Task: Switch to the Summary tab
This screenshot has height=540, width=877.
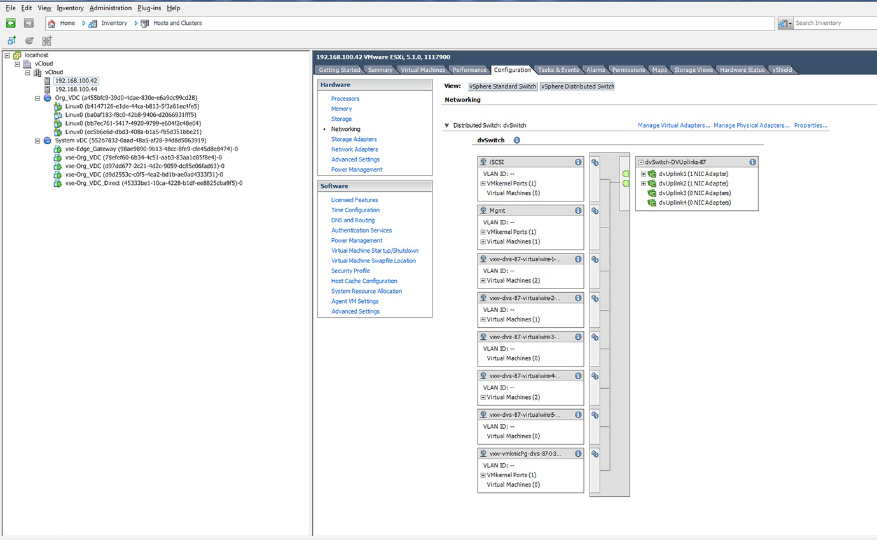Action: tap(380, 70)
